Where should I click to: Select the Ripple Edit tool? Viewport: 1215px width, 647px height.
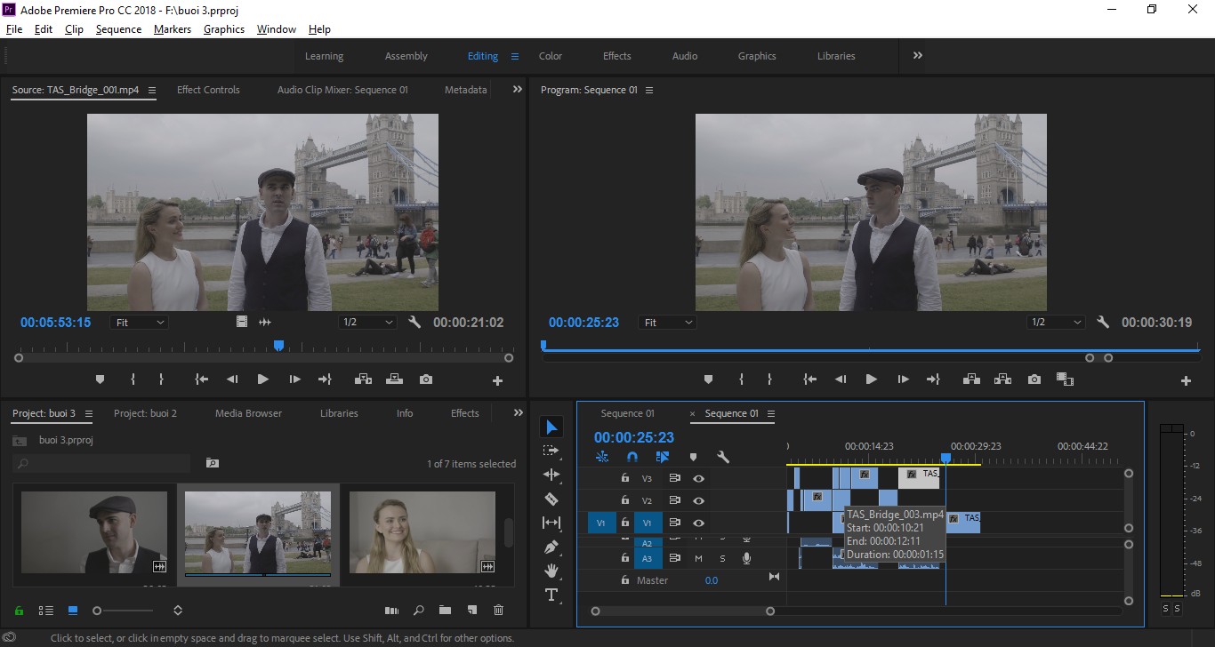(551, 475)
